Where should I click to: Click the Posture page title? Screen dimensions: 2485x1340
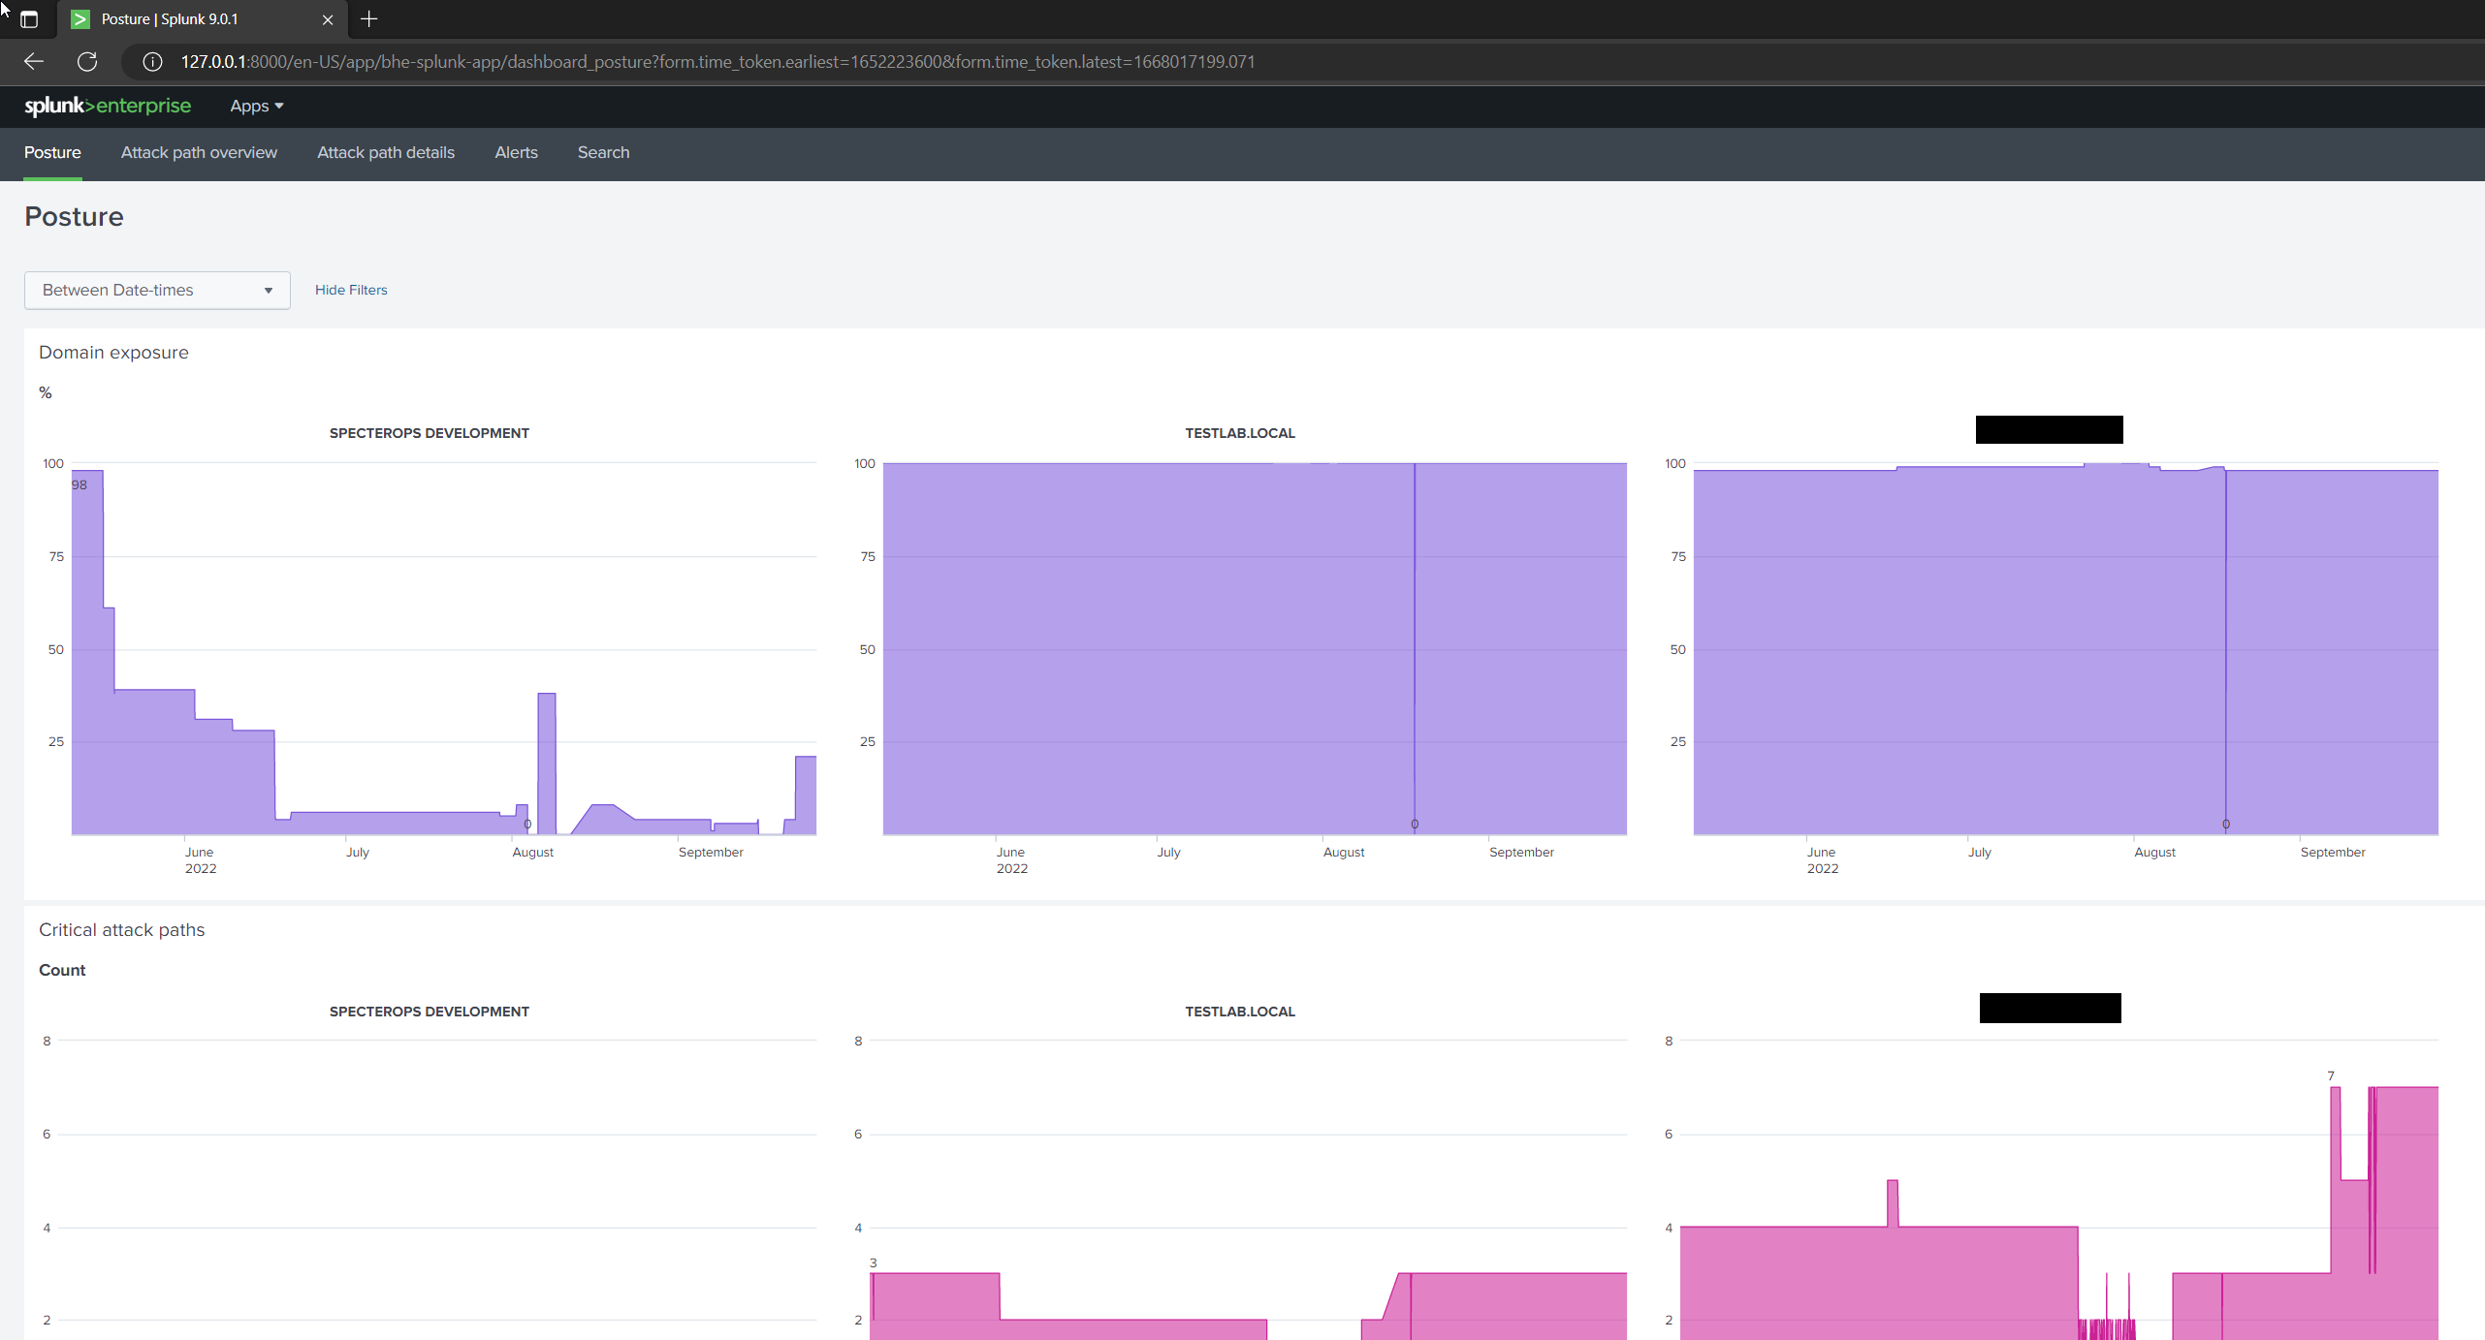coord(74,216)
